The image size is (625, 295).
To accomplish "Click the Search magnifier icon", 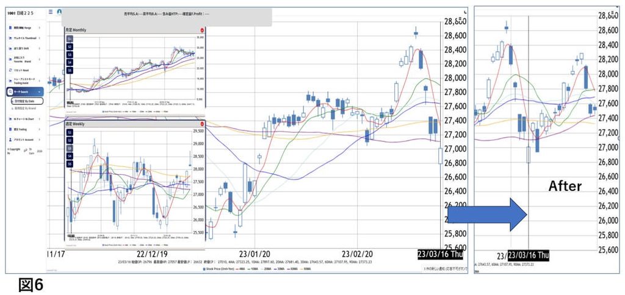I will (x=10, y=91).
